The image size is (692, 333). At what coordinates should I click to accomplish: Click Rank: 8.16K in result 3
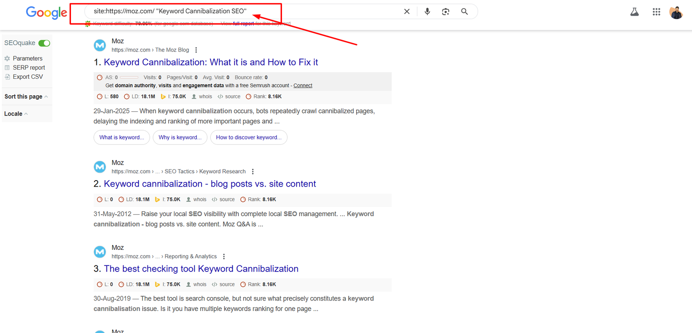tap(258, 285)
